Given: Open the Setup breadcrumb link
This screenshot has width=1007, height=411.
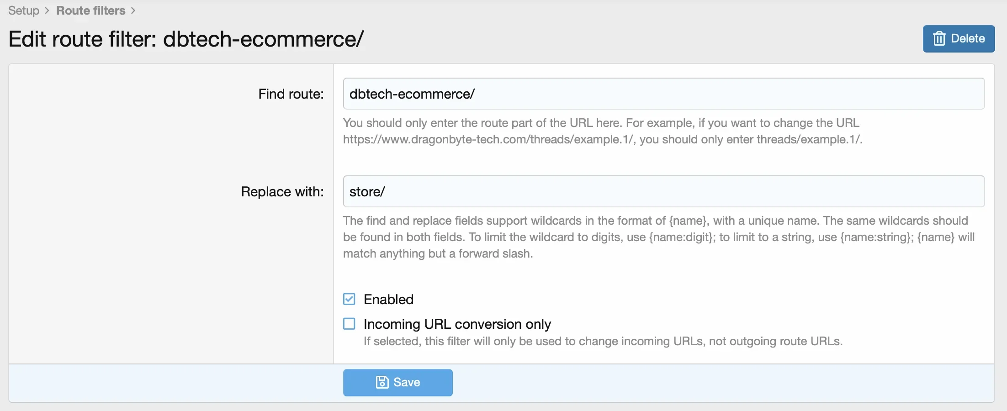Looking at the screenshot, I should (x=24, y=11).
